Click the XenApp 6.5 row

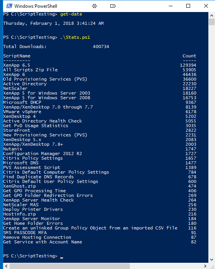[100, 65]
